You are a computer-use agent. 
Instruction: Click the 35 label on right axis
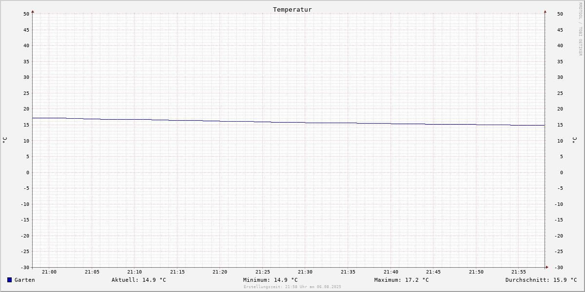click(x=560, y=62)
